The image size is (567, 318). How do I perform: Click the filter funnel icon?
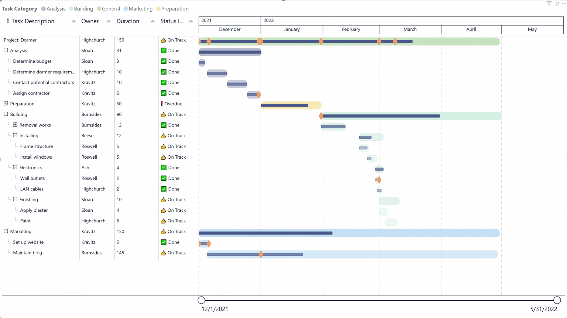pos(549,4)
